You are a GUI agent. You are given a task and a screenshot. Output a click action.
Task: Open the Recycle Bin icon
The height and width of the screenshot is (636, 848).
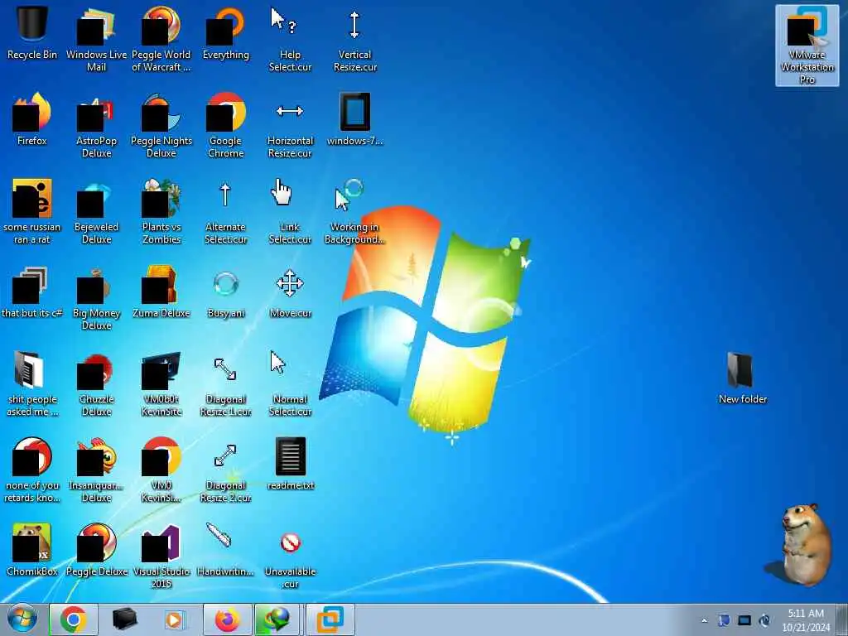tap(32, 33)
